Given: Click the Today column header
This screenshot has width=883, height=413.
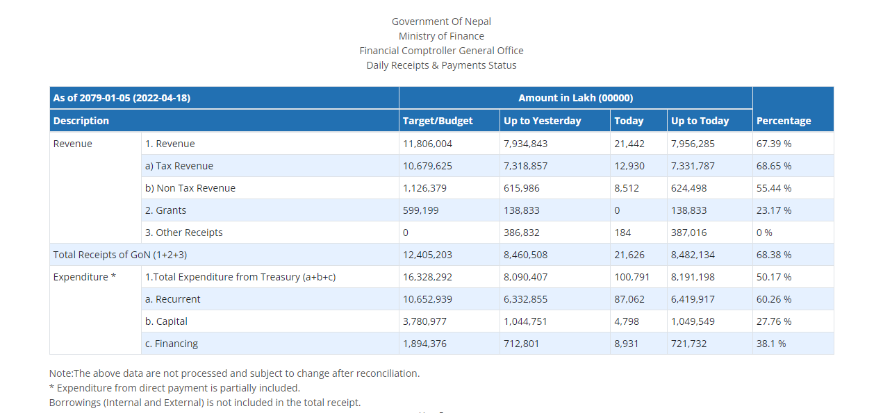Looking at the screenshot, I should (629, 121).
